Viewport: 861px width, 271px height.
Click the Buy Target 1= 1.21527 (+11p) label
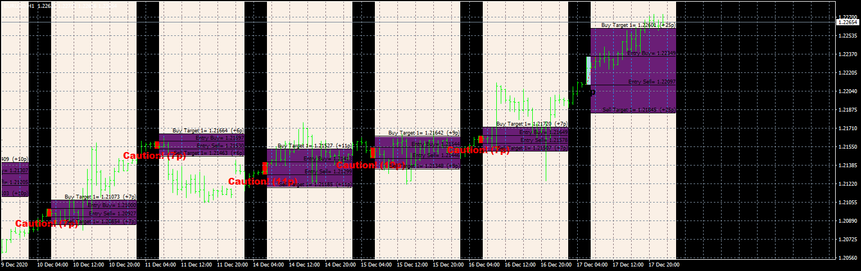click(315, 145)
